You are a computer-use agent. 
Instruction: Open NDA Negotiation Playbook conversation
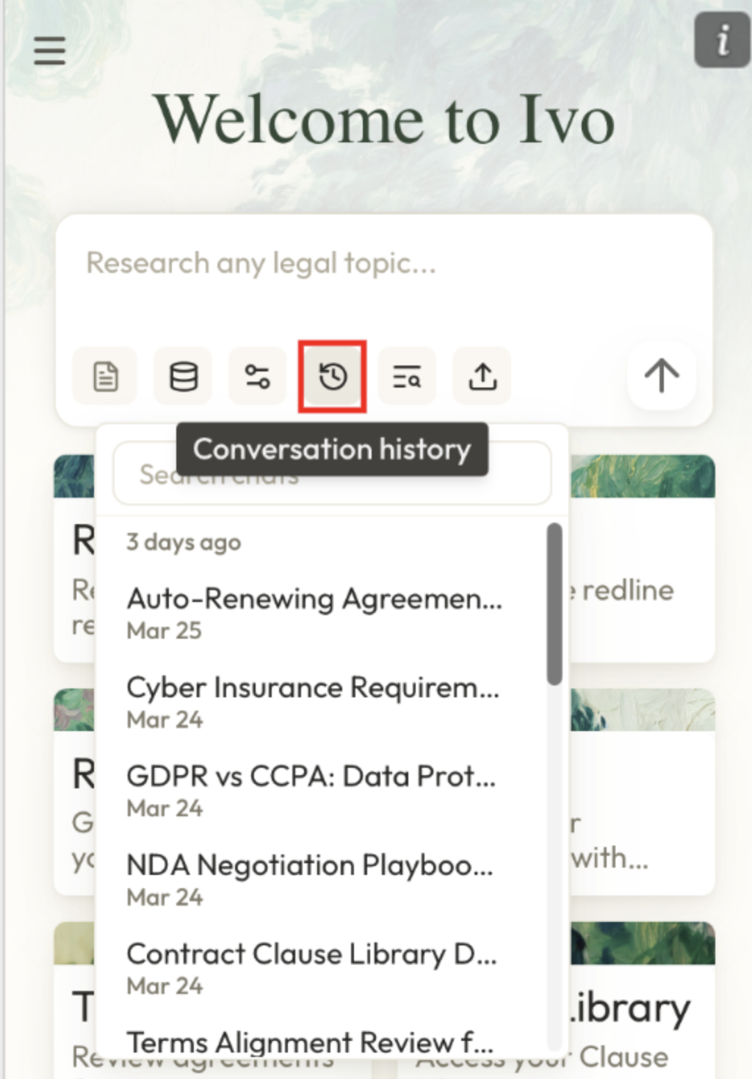[x=310, y=878]
